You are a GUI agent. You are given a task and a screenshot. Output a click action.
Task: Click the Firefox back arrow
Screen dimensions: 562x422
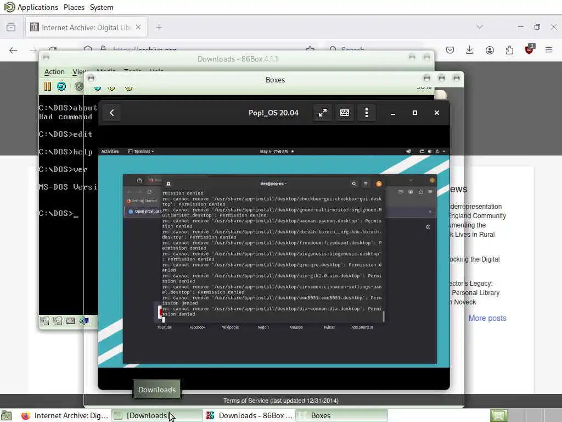click(x=13, y=50)
